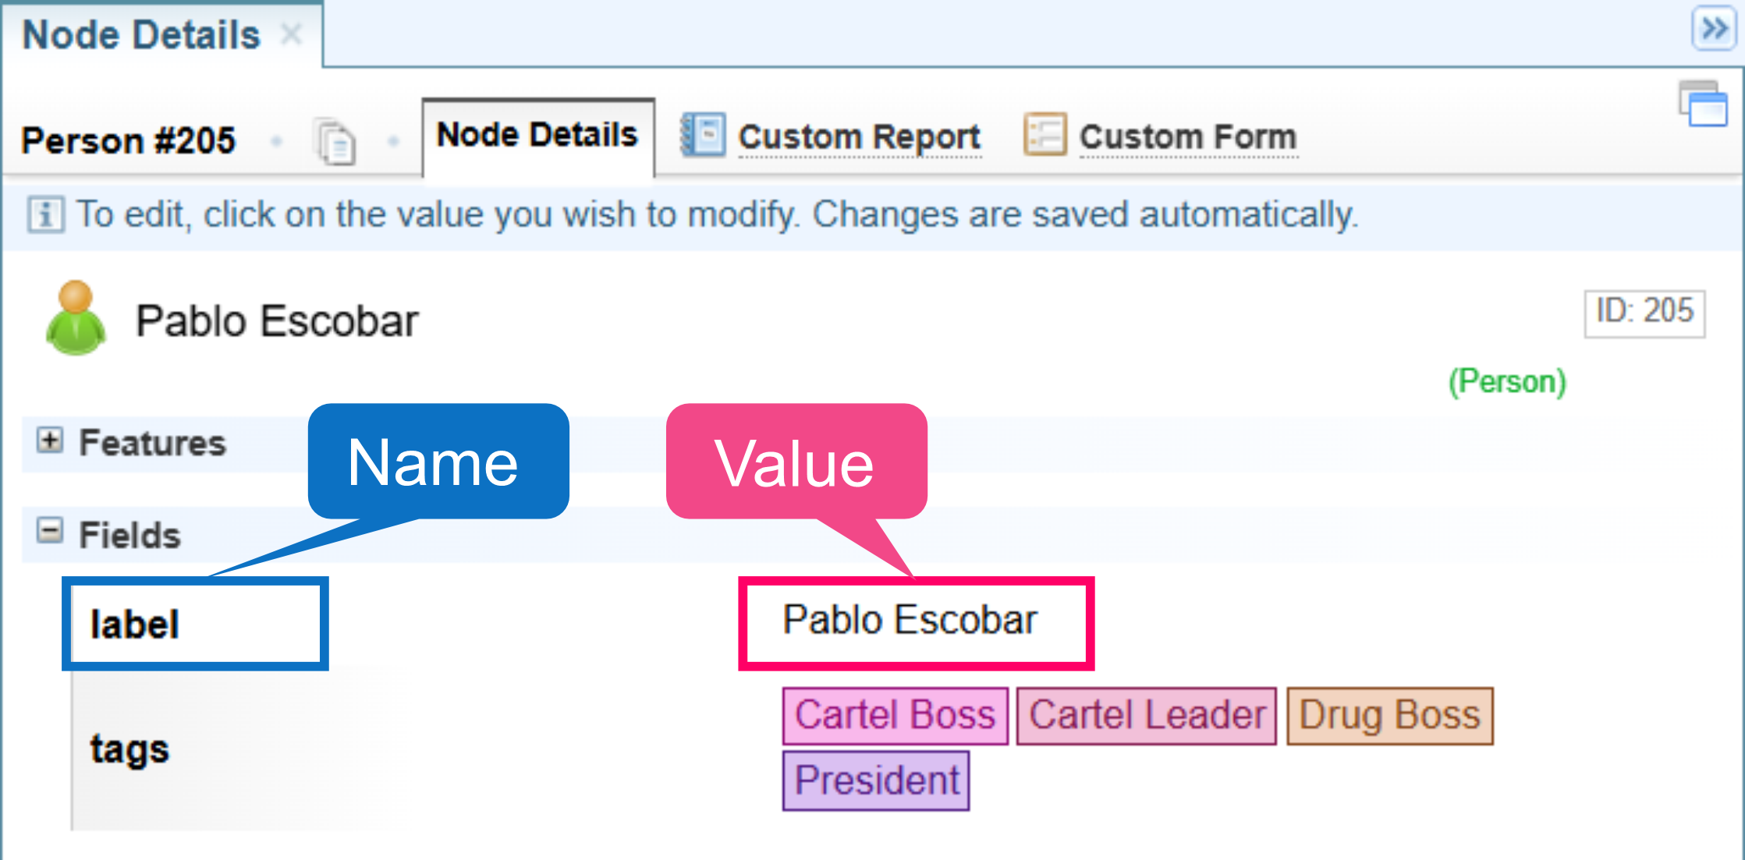Open the Custom Report tab

[x=859, y=137]
